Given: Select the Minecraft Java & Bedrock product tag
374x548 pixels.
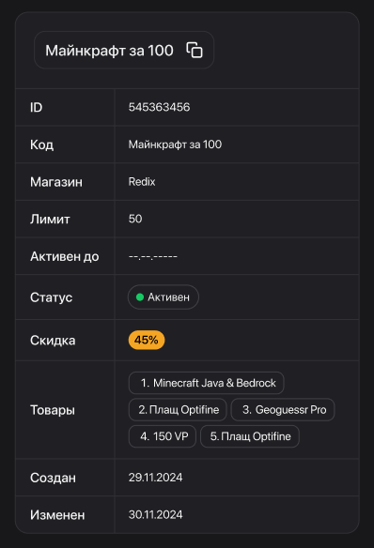Looking at the screenshot, I should [207, 383].
